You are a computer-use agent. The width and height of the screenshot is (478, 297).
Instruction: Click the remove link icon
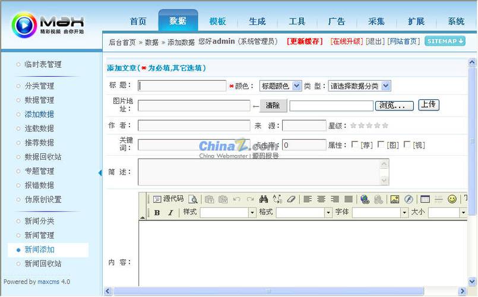coord(378,199)
